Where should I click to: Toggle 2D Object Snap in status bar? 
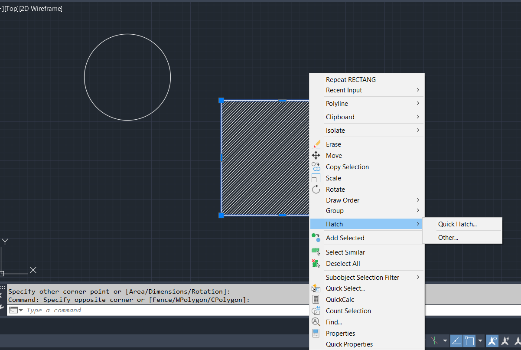pos(469,341)
